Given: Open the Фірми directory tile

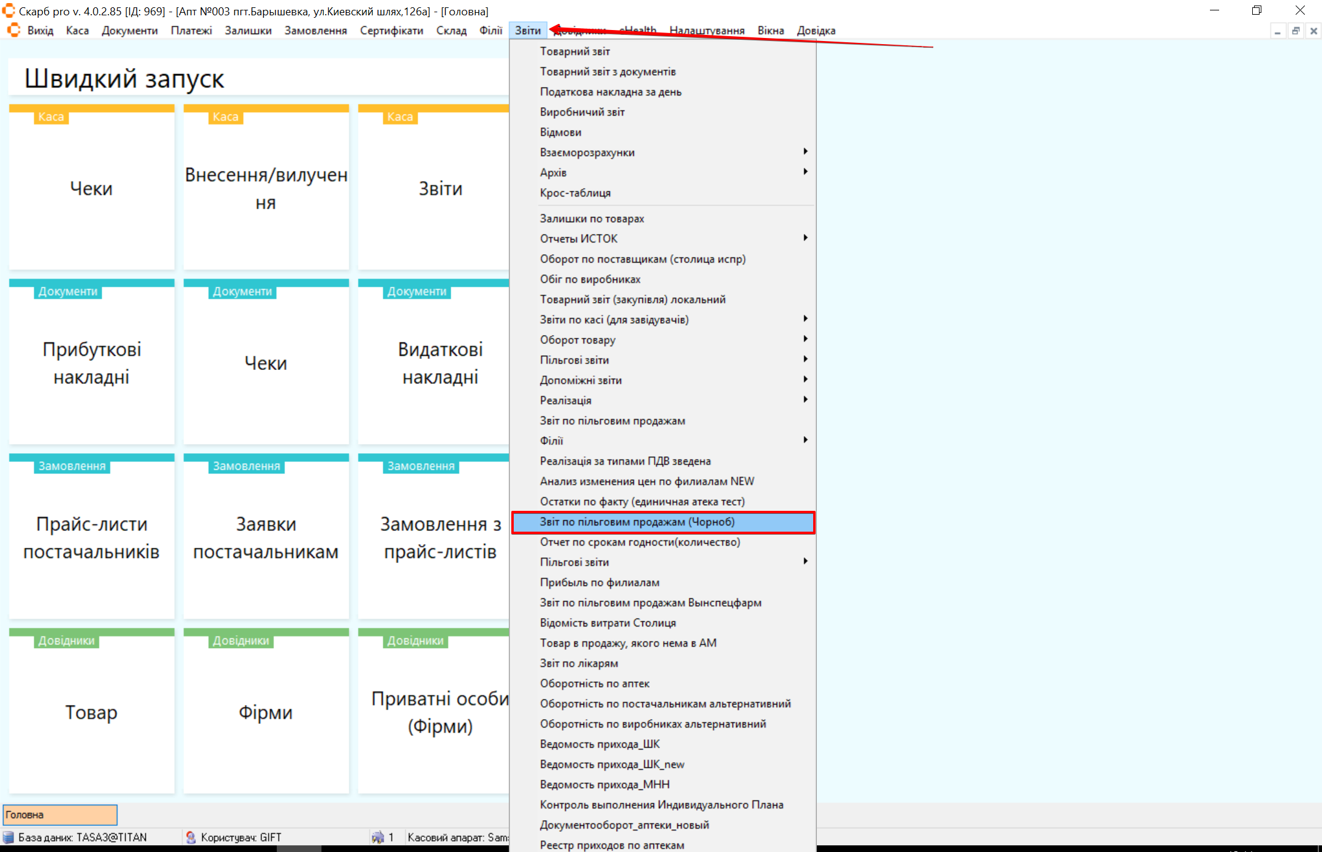Looking at the screenshot, I should tap(266, 711).
